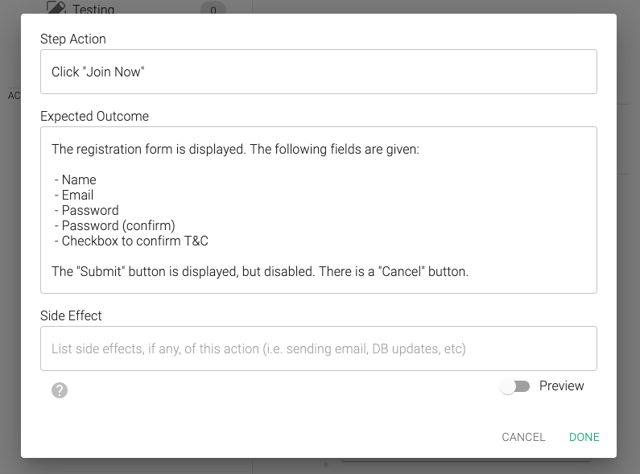The width and height of the screenshot is (640, 474).
Task: Click CANCEL to discard step changes
Action: pyautogui.click(x=523, y=437)
